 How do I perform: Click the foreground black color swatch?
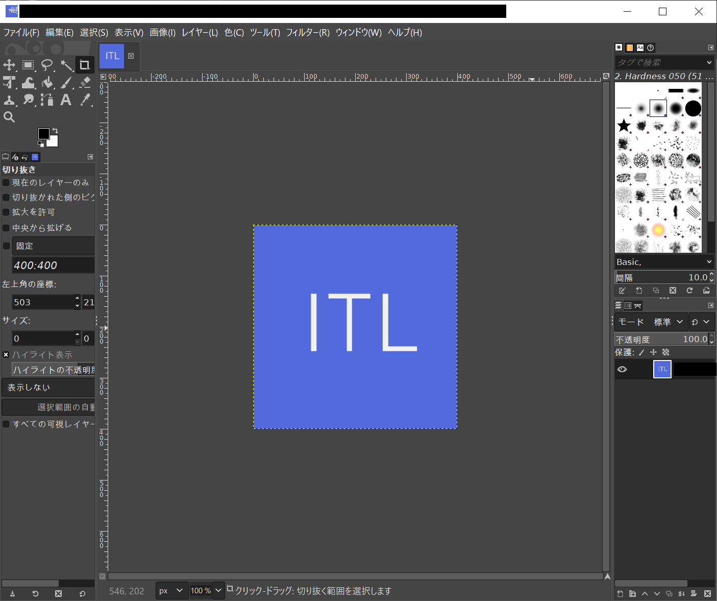point(43,133)
